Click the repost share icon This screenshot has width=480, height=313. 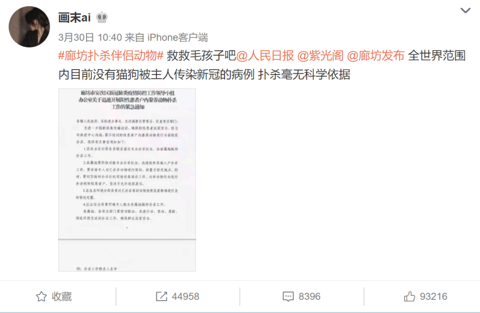tap(161, 297)
